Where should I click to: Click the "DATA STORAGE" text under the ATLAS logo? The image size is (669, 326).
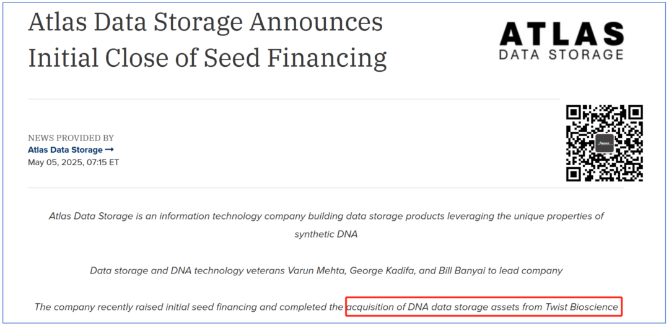click(x=561, y=54)
